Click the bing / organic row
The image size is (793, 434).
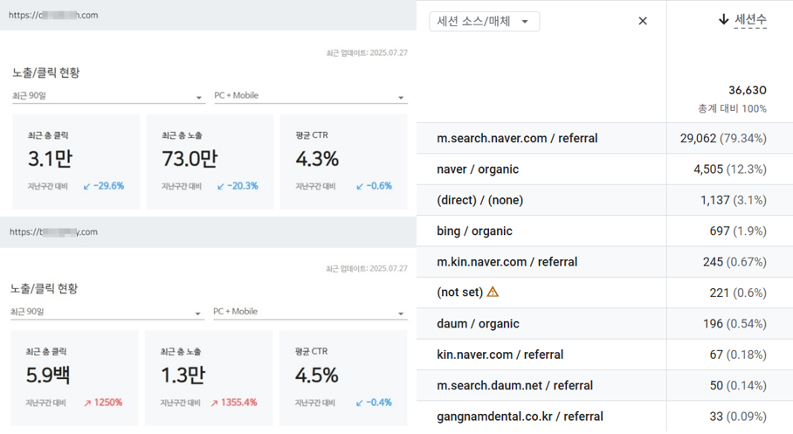tap(474, 231)
